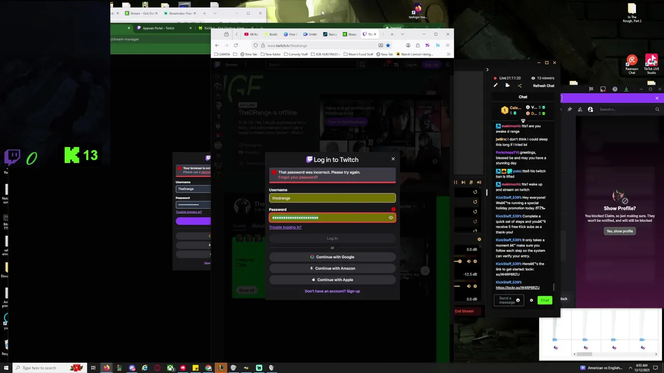
Task: Focus the Username field containing thedrange
Action: click(x=332, y=198)
